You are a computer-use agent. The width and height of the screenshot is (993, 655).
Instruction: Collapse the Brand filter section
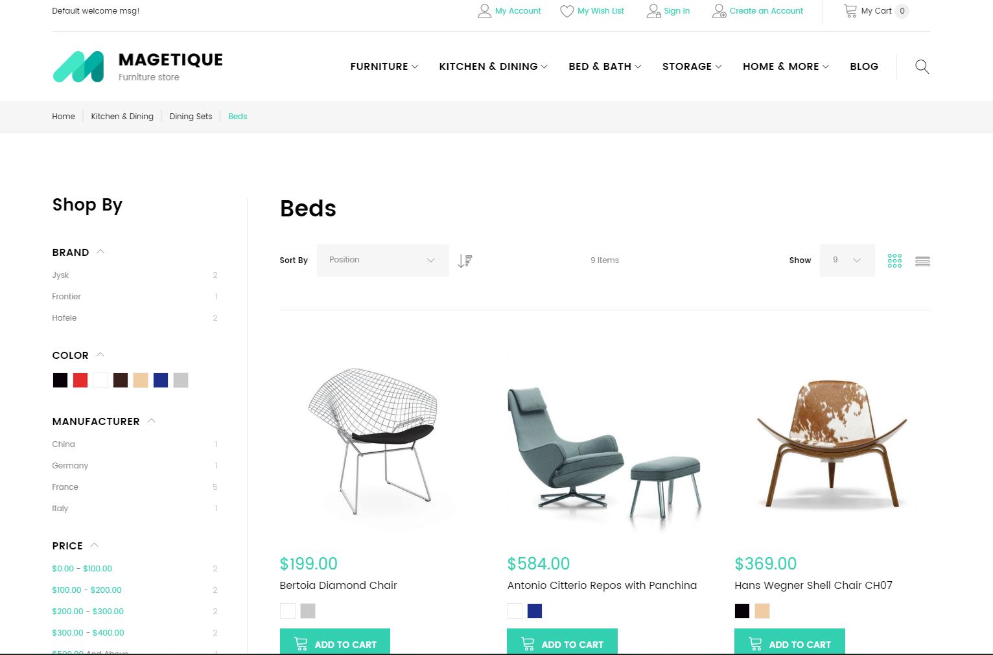pos(100,252)
